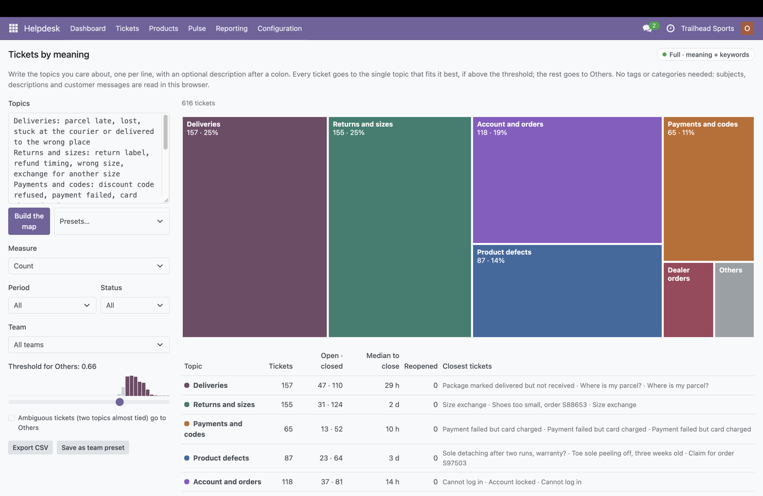Click the Closest tickets column header
This screenshot has width=763, height=496.
(x=467, y=366)
